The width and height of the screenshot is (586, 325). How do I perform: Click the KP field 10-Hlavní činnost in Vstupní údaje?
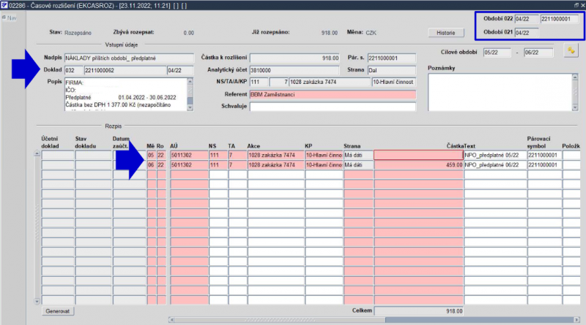pyautogui.click(x=394, y=82)
